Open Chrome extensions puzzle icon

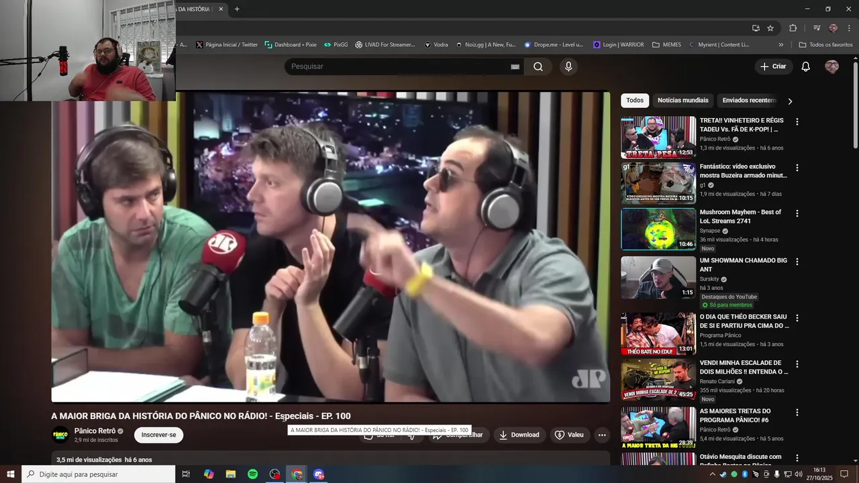[793, 28]
